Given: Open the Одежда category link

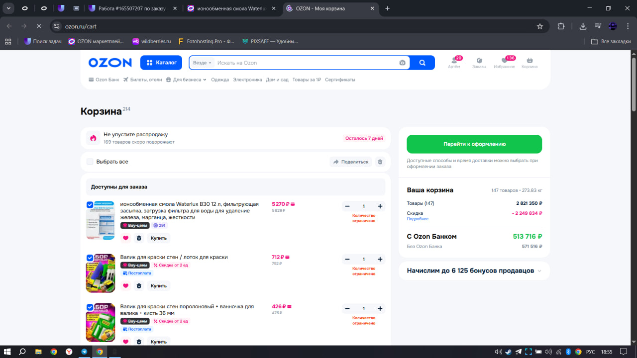Looking at the screenshot, I should coord(220,80).
